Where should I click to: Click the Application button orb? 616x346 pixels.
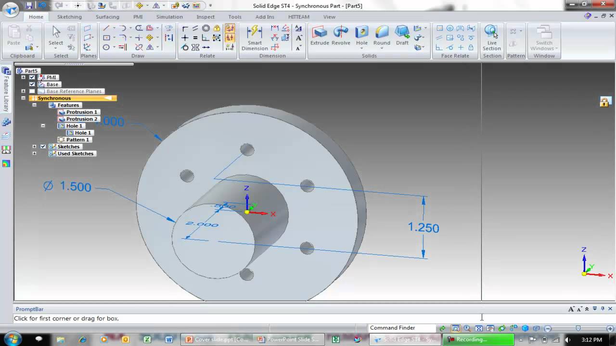11,10
